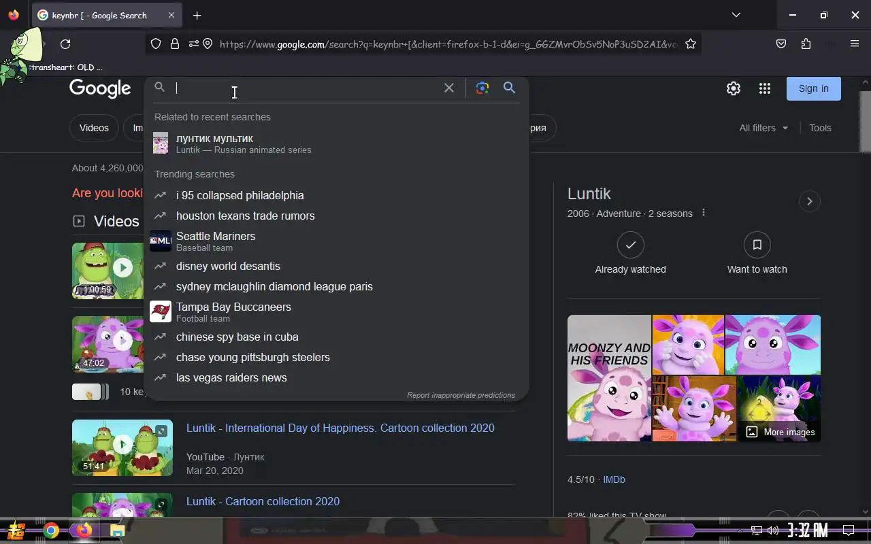This screenshot has height=544, width=871.
Task: Click the More images button
Action: [x=780, y=432]
